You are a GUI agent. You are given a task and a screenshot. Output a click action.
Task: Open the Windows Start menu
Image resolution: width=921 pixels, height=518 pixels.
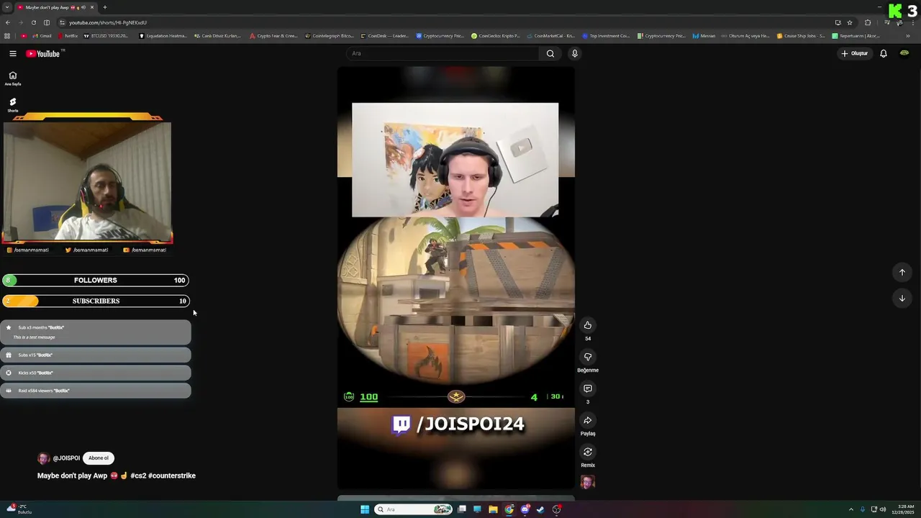click(365, 509)
